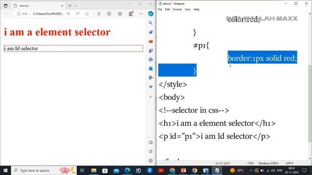
Task: Open sidebar Search icon
Action: [x=151, y=23]
